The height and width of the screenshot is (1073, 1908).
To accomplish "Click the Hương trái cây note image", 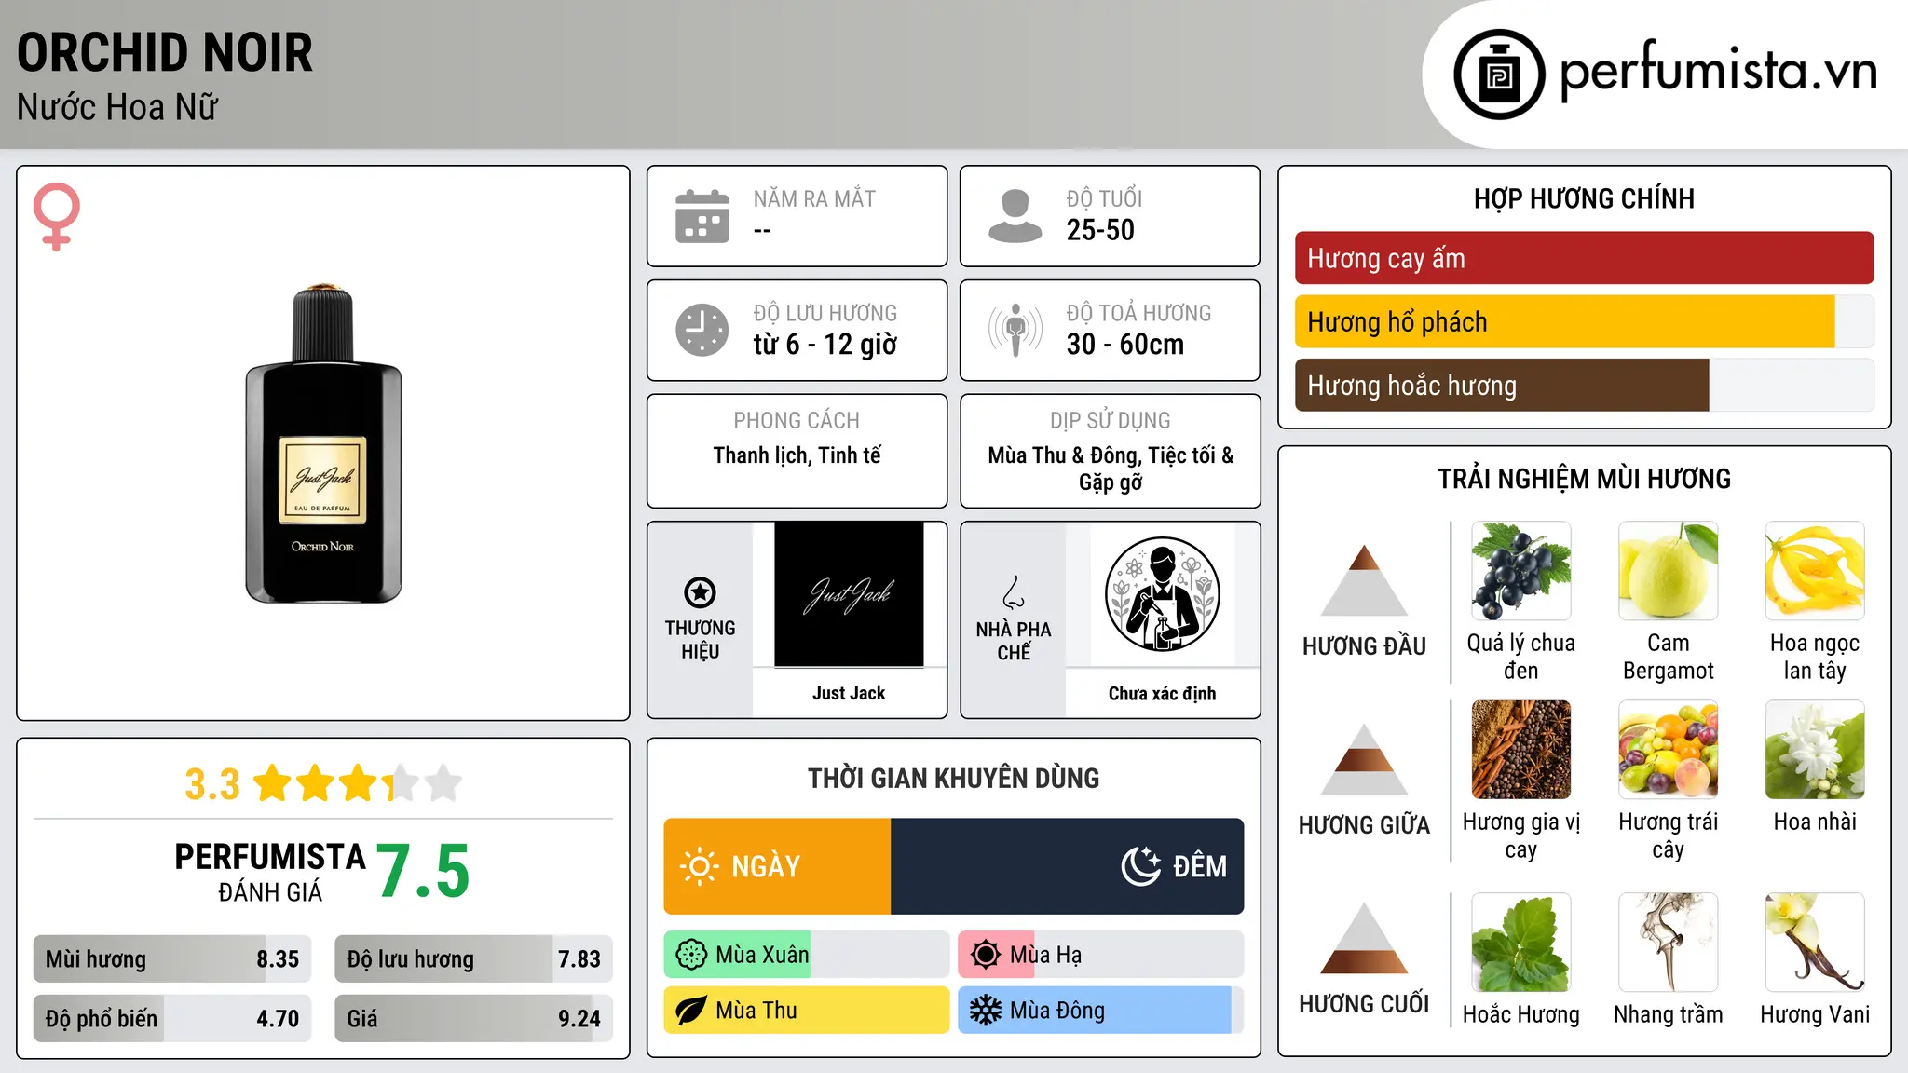I will coord(1669,750).
